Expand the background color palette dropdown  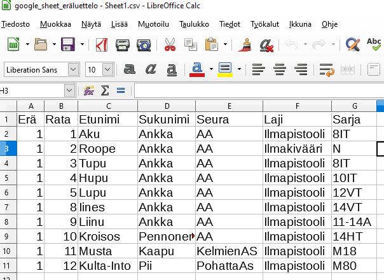pos(239,69)
